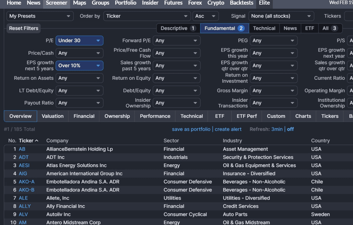Open the Insider Ownership filter dropdown
Viewport: 353px width, 225px height.
tap(176, 103)
